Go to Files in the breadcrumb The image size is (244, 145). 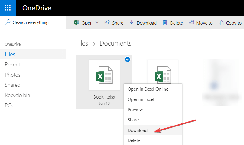82,43
